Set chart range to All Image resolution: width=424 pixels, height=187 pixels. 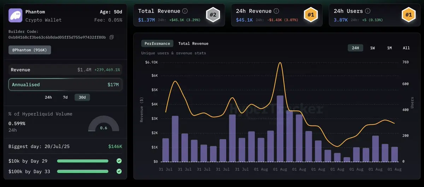coord(406,48)
